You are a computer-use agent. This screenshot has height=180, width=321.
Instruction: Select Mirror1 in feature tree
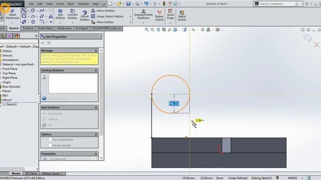coord(7,100)
